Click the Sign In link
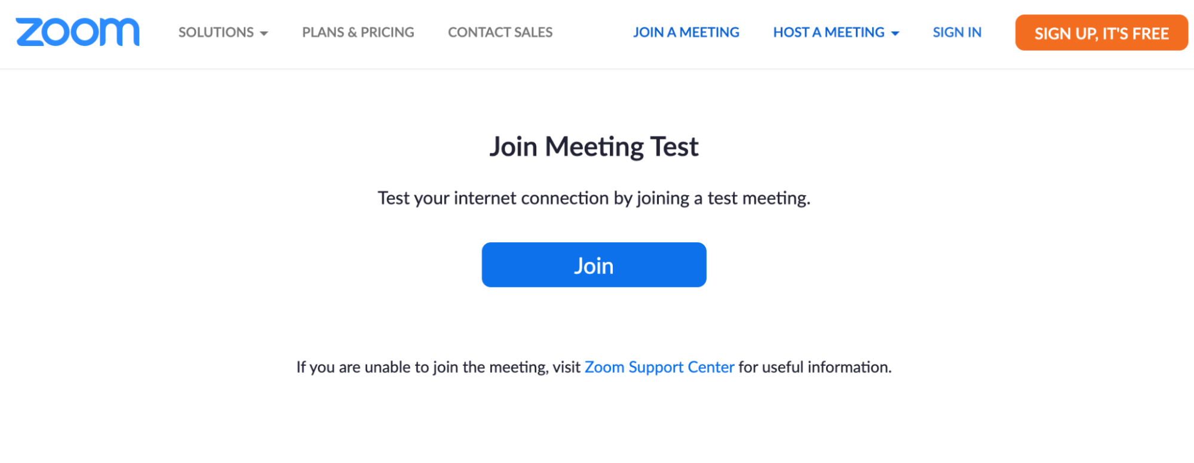The height and width of the screenshot is (463, 1194). click(957, 32)
